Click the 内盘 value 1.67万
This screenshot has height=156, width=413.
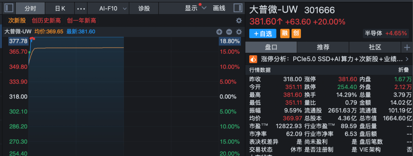pyautogui.click(x=403, y=79)
